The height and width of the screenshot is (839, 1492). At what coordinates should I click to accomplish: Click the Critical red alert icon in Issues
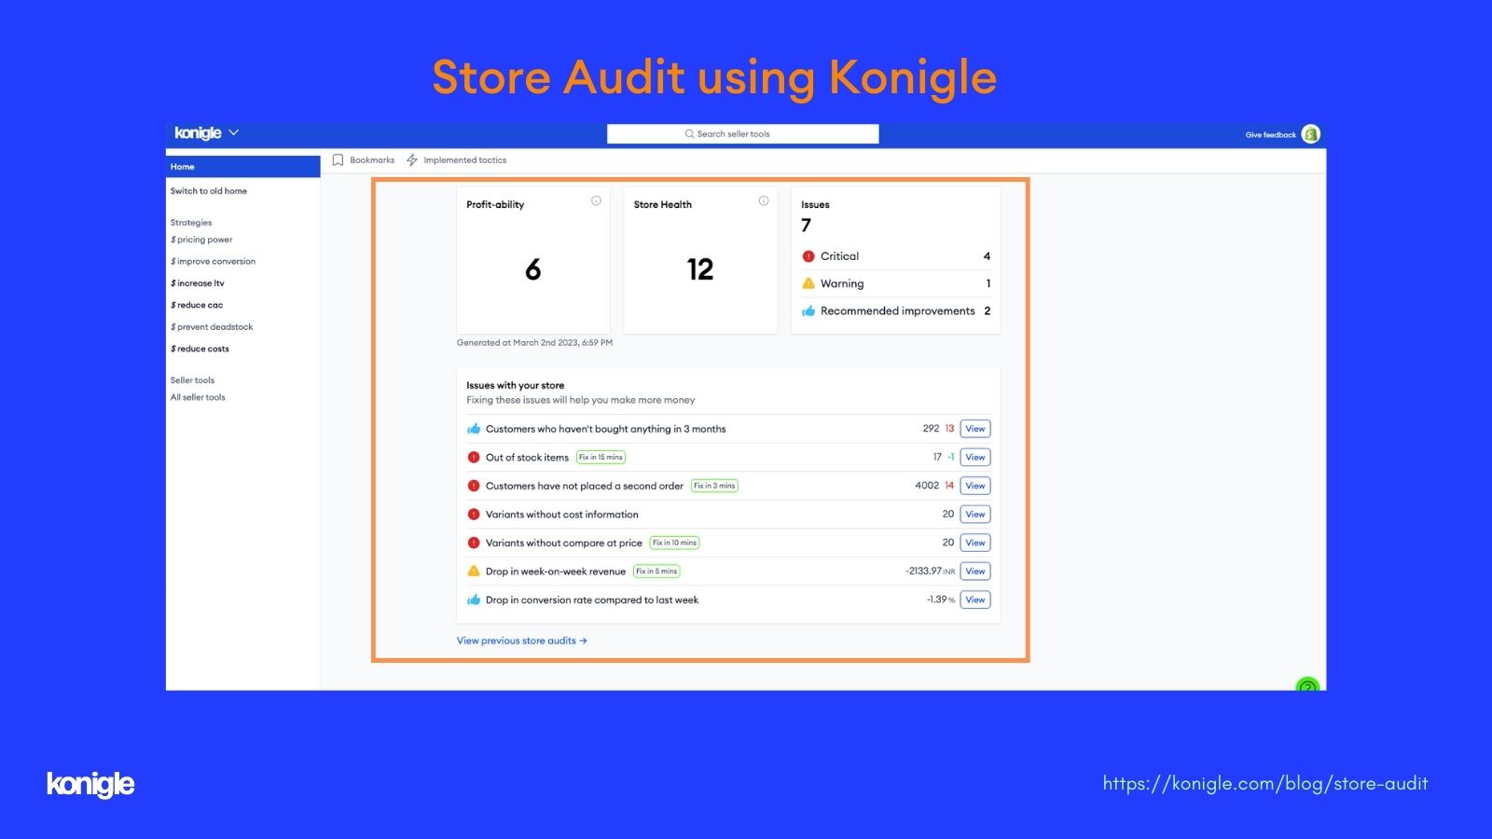click(808, 256)
